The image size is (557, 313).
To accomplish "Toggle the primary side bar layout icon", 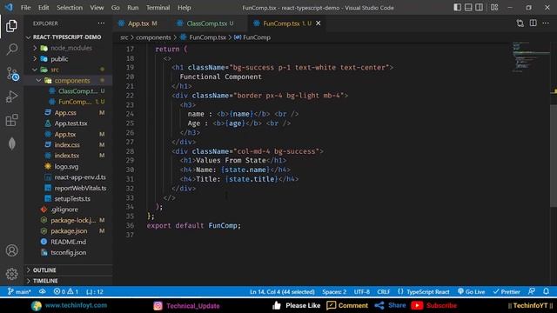I will (x=458, y=7).
